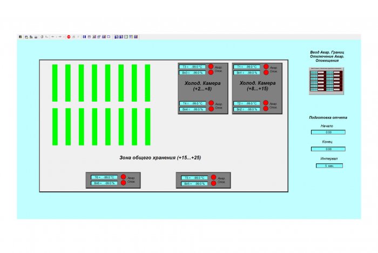Click the Вл5 Опов. red notification indicator

(213, 183)
